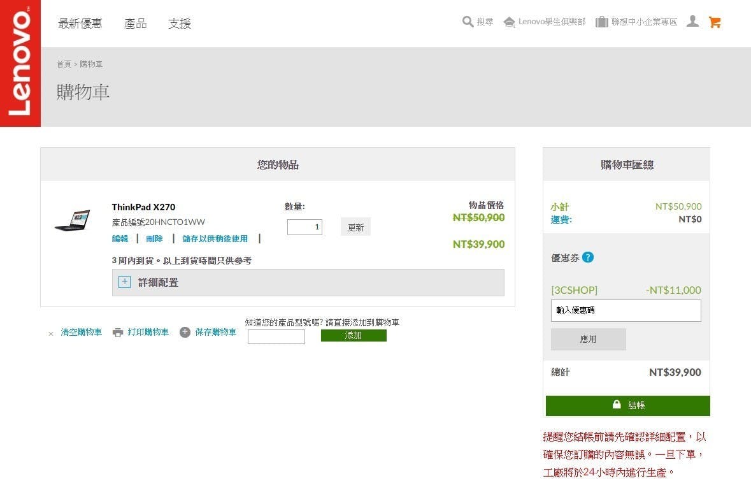Click the ThinkPad X270 product name
This screenshot has height=483, width=751.
(x=144, y=207)
